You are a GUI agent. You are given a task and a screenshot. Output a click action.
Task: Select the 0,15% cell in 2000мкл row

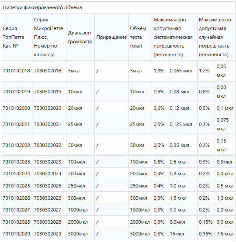pyautogui.click(x=206, y=222)
